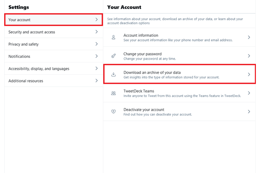Click the download icon for archive of data
268x173 pixels.
pyautogui.click(x=114, y=74)
